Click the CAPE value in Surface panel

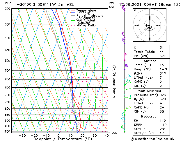pos(161,82)
